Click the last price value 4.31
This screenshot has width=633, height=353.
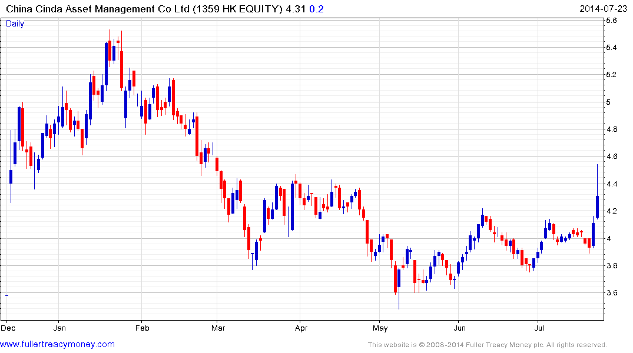tap(296, 9)
